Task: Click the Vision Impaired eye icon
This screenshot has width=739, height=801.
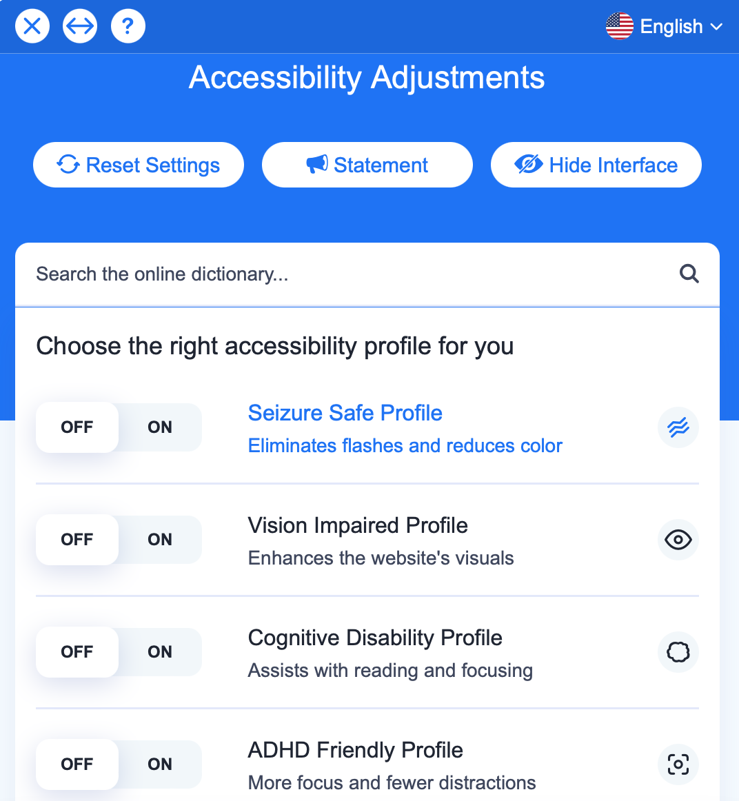Action: point(678,540)
